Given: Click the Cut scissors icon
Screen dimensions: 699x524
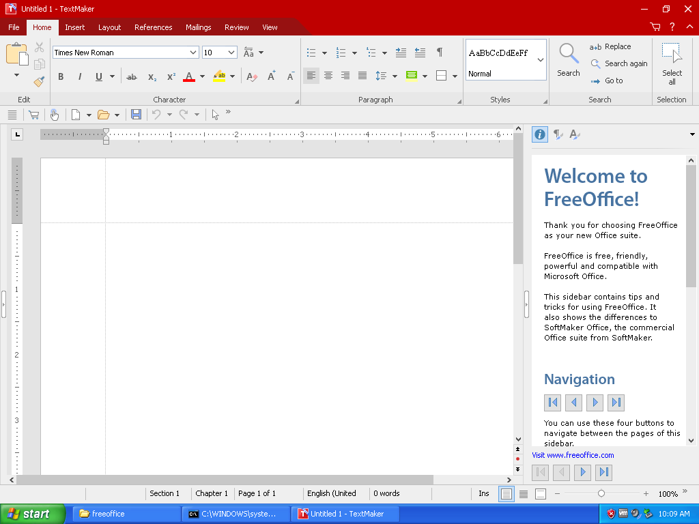Looking at the screenshot, I should click(x=39, y=47).
